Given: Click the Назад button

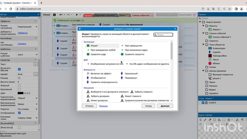Looking at the screenshot, I should click(148, 106).
